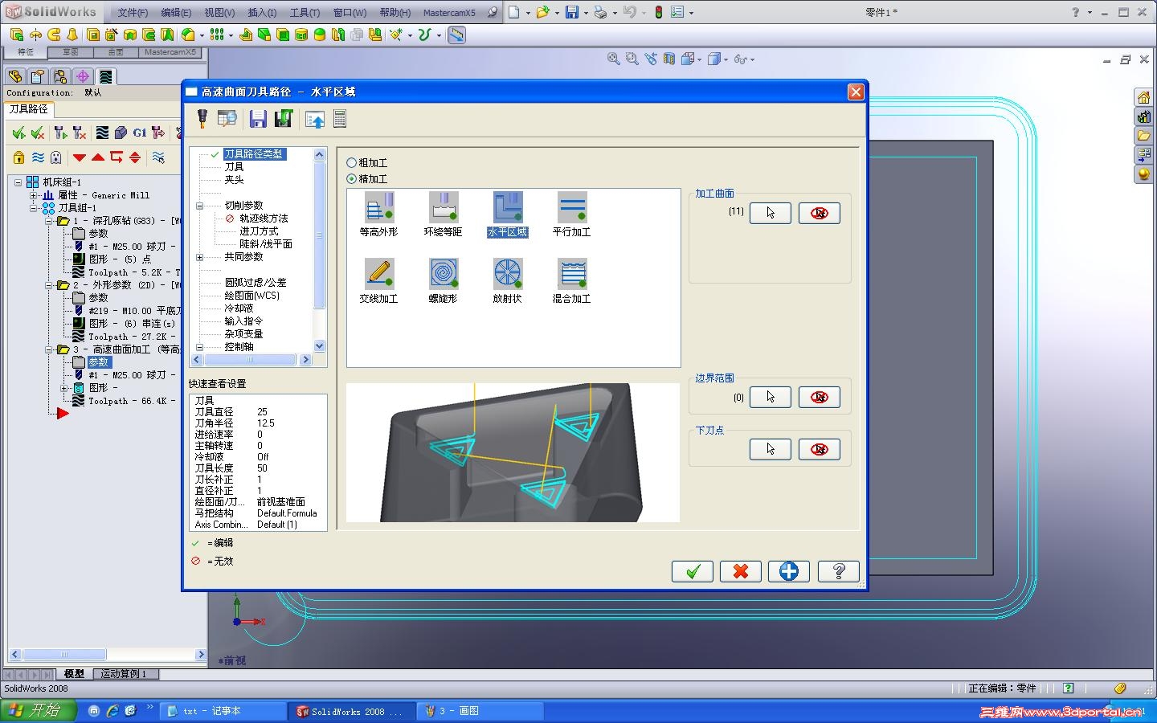Click the Windows 开始 start button
This screenshot has width=1157, height=723.
[x=38, y=711]
